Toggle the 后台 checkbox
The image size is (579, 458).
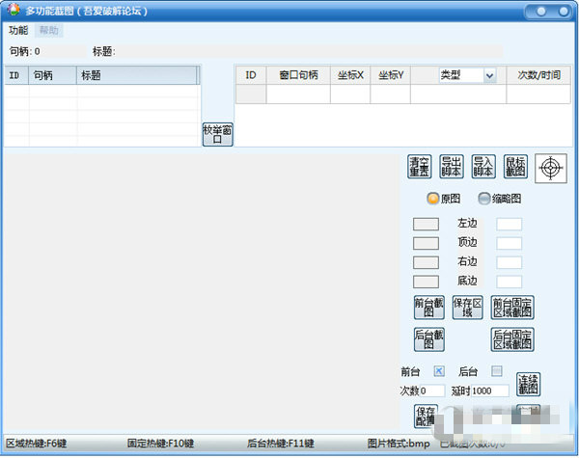(x=497, y=371)
